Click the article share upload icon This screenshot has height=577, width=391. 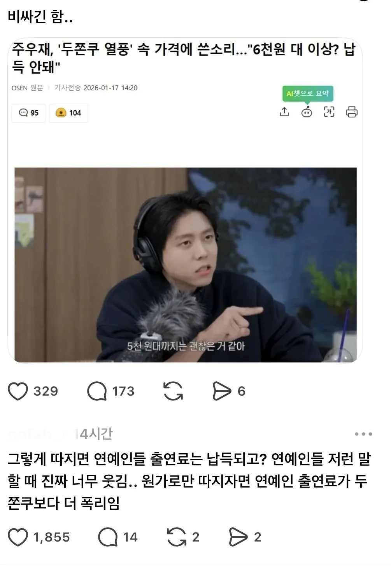point(284,112)
